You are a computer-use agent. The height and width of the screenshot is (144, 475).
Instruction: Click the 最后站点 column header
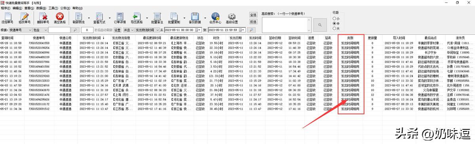pos(430,38)
